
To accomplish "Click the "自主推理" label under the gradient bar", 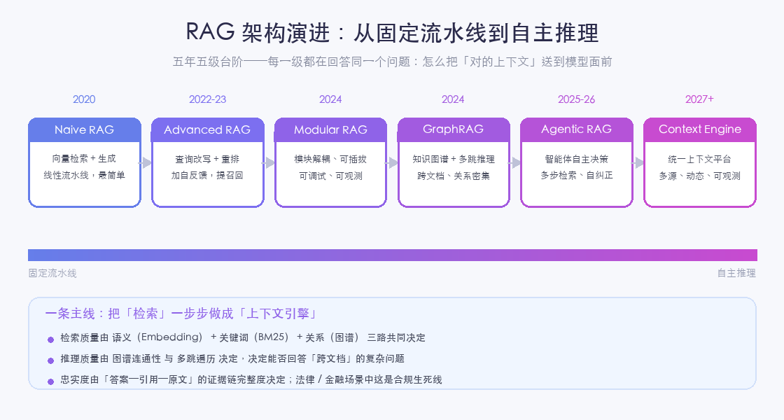I will point(736,273).
